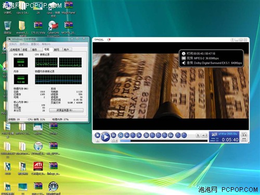Click '进程数: 39' in status bar
The image size is (260, 195).
coord(14,120)
